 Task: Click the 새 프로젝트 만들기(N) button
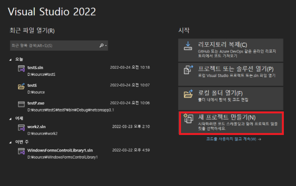(231, 123)
